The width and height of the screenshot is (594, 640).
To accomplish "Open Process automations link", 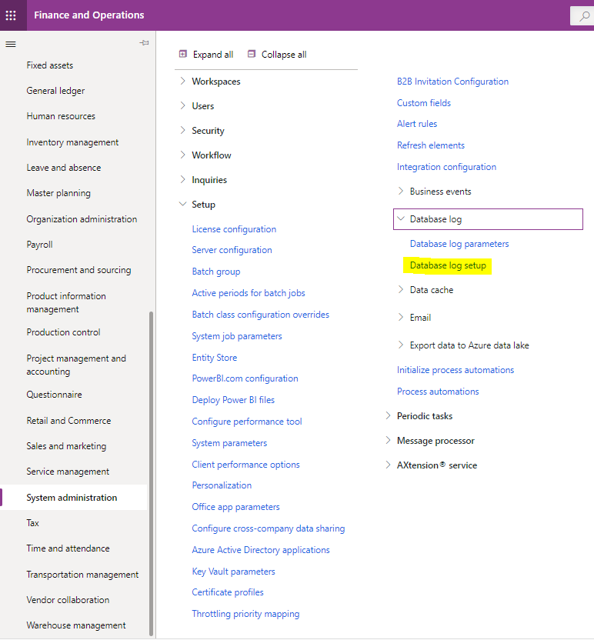I will (x=438, y=392).
